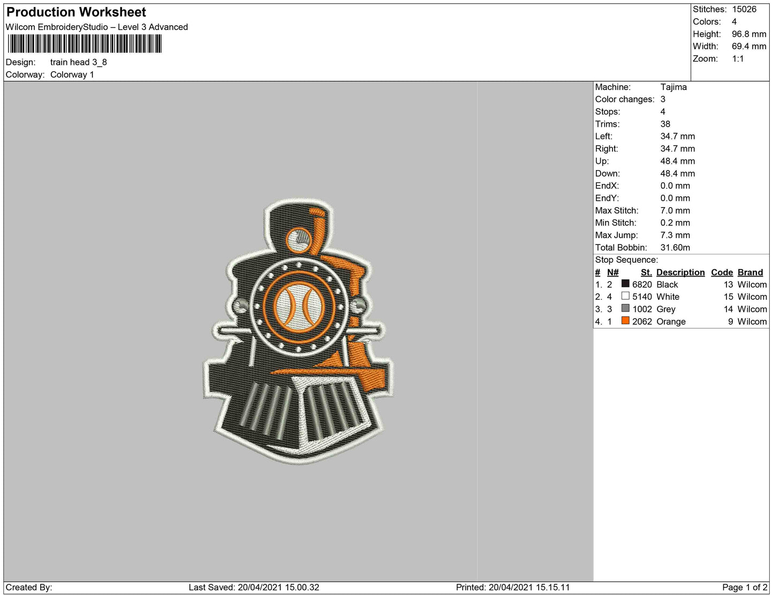The image size is (773, 595).
Task: Click the 'Wilcom' brand in the Orange row
Action: click(752, 321)
